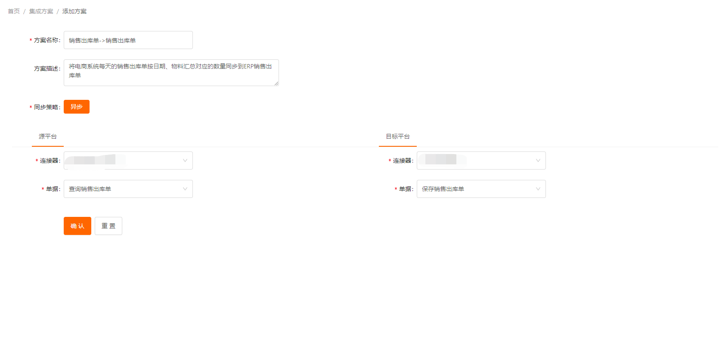Focus the 方案名称 input field
The height and width of the screenshot is (355, 719).
(x=128, y=40)
